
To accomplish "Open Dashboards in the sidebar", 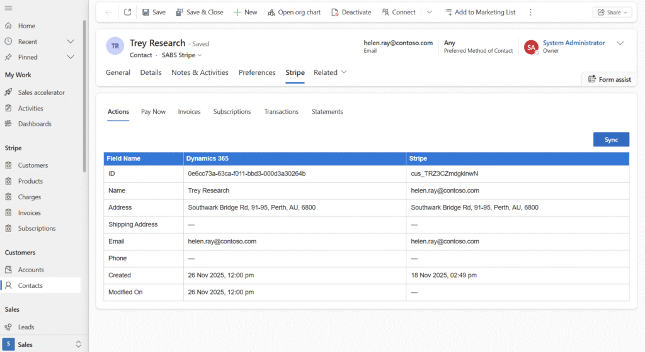I will 35,124.
